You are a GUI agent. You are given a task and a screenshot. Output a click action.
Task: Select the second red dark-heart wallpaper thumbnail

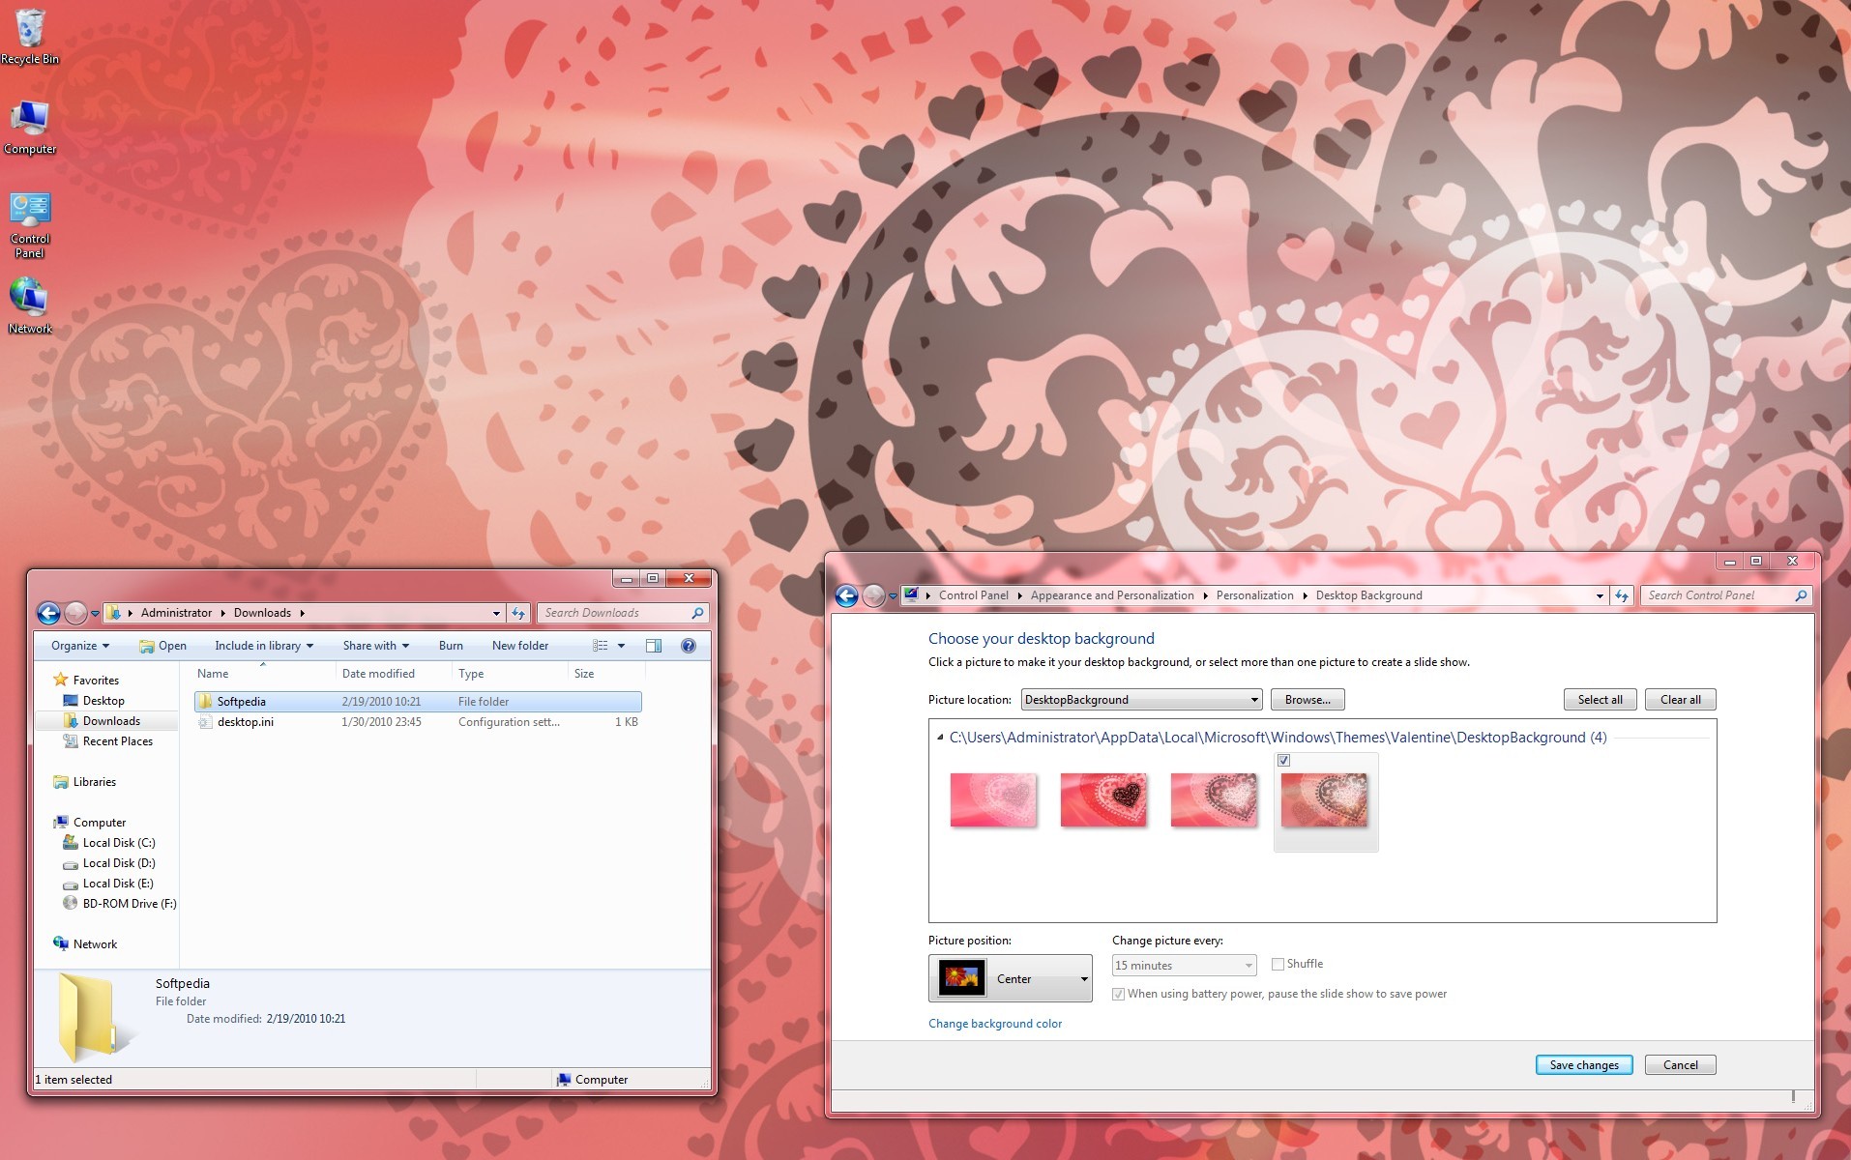coord(1103,799)
